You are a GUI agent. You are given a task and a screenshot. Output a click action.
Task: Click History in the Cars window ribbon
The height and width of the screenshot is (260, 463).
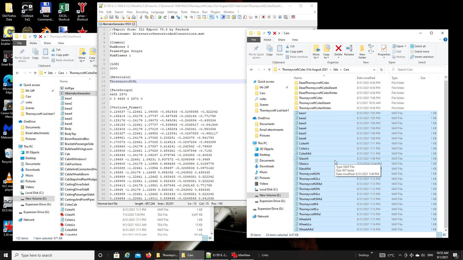(398, 57)
